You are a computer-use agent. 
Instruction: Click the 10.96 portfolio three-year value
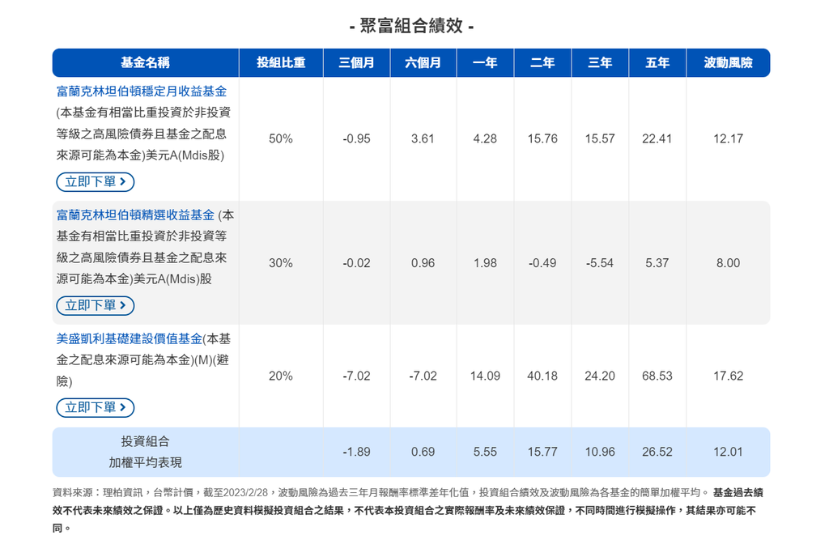(x=600, y=452)
